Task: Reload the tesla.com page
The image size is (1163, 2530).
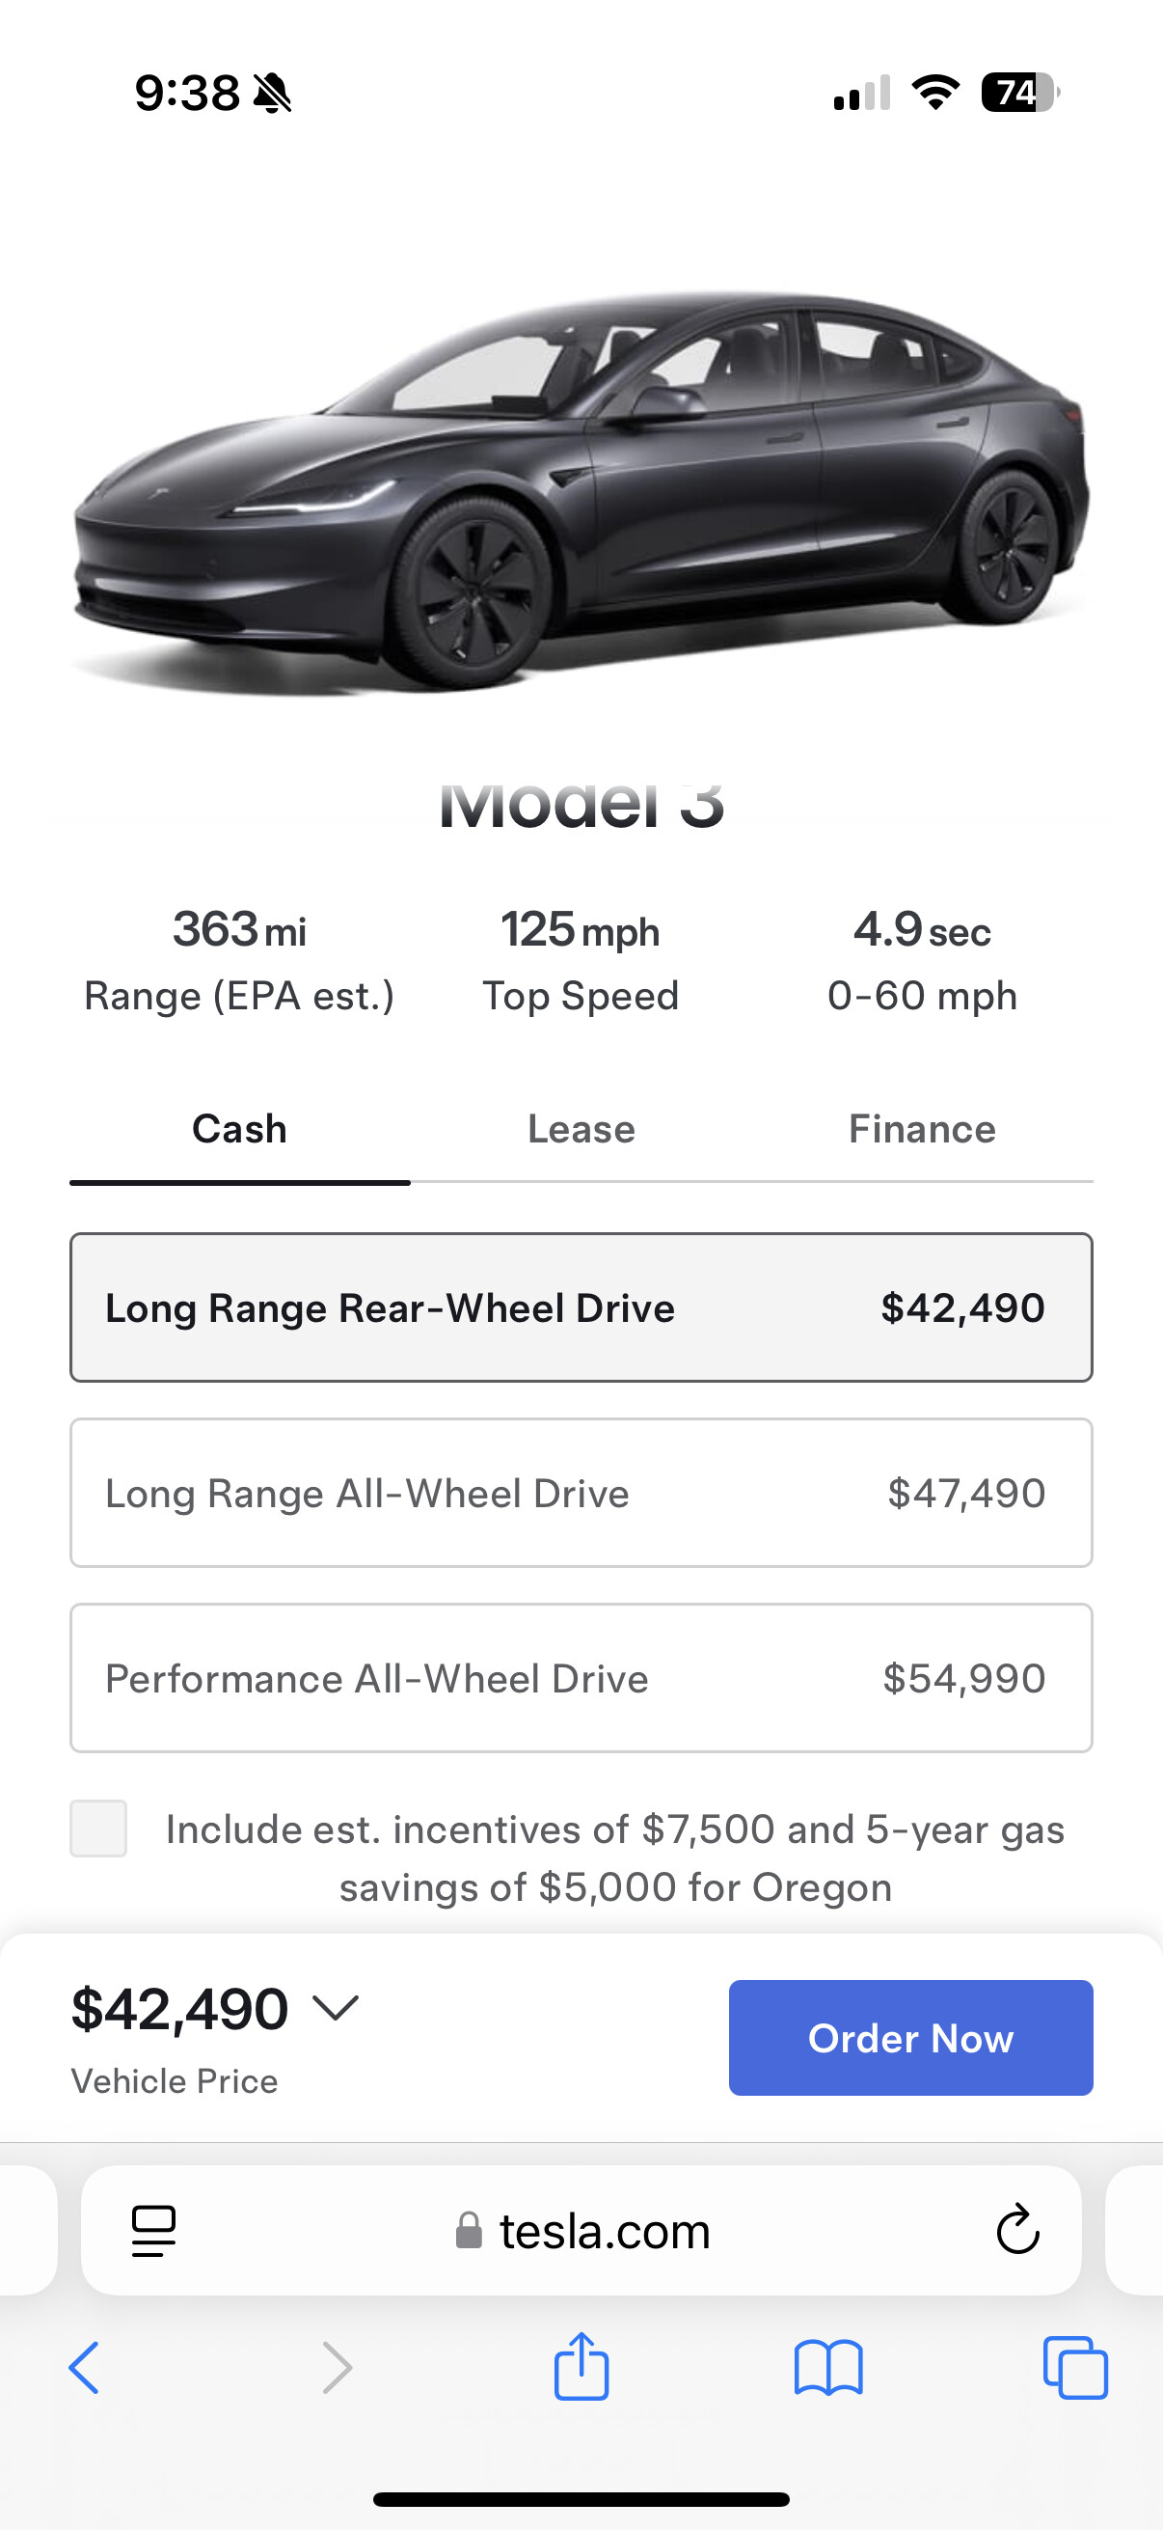Action: coord(1017,2230)
